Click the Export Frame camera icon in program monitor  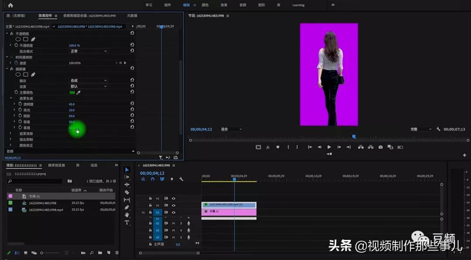[381, 147]
